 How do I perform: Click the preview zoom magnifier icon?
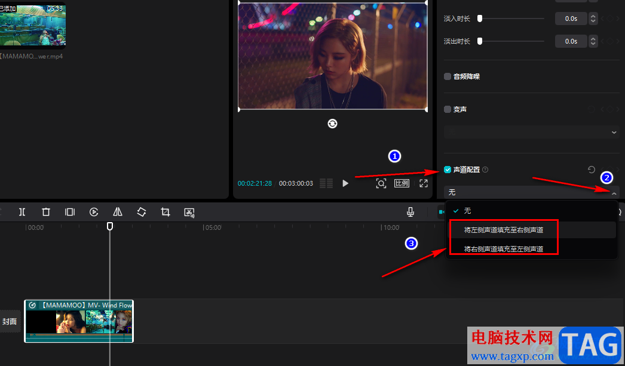point(381,183)
